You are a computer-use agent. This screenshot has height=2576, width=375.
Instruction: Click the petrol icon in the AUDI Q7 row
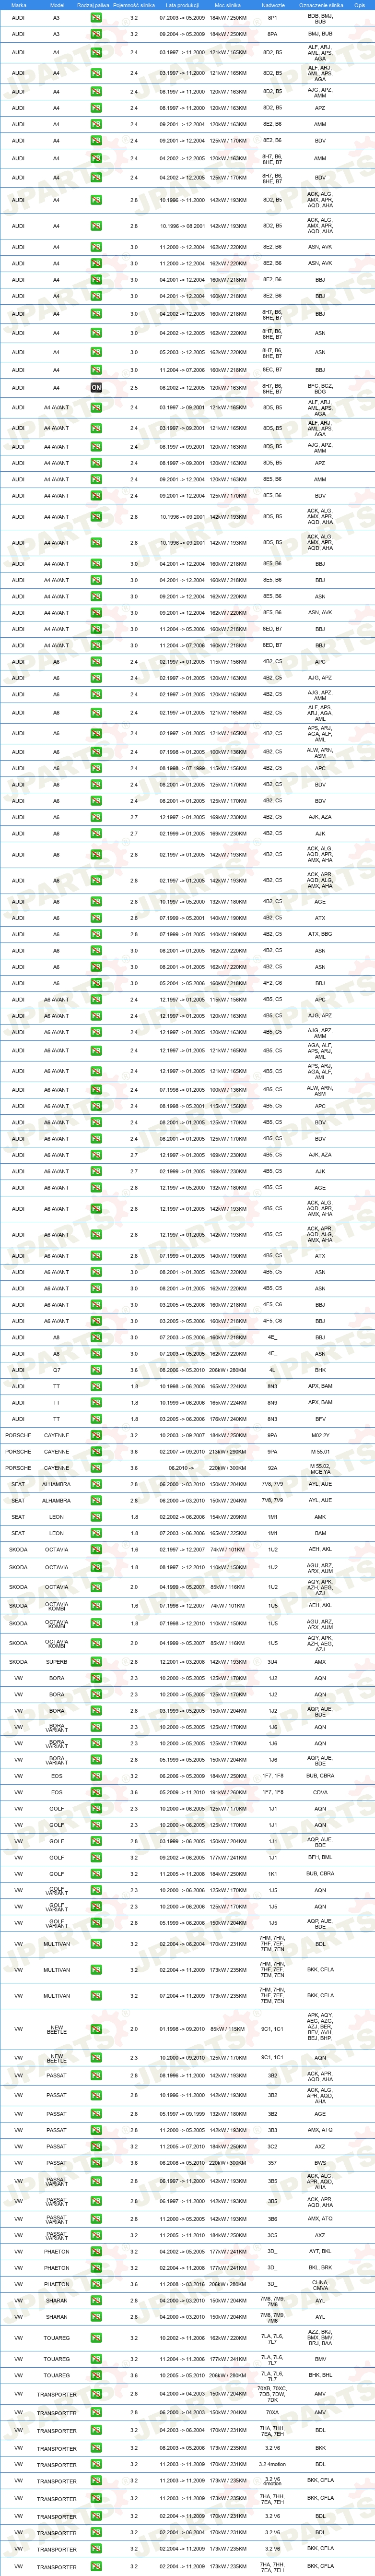[x=96, y=1370]
